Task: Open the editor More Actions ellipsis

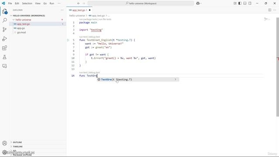Action: 275,10
